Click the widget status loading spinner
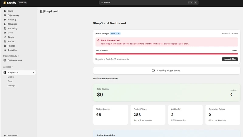Viewport: 243px width, 137px height. 153,70
